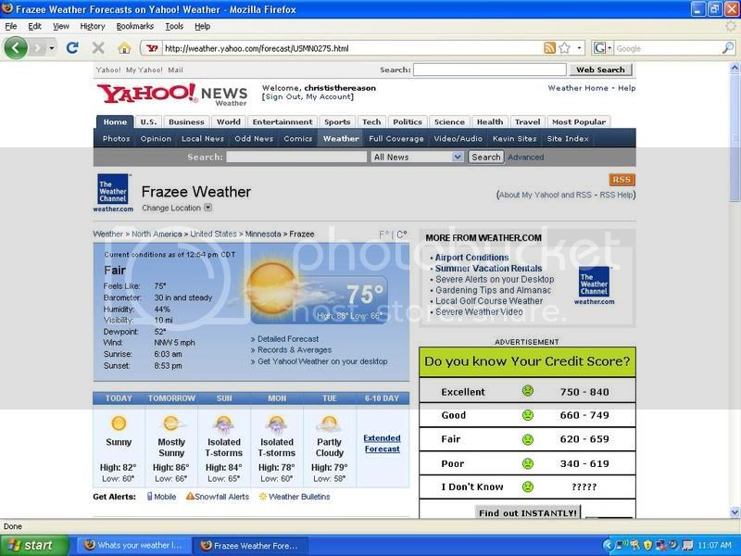Open the Comics section in the subnav
The height and width of the screenshot is (556, 741).
pyautogui.click(x=297, y=138)
